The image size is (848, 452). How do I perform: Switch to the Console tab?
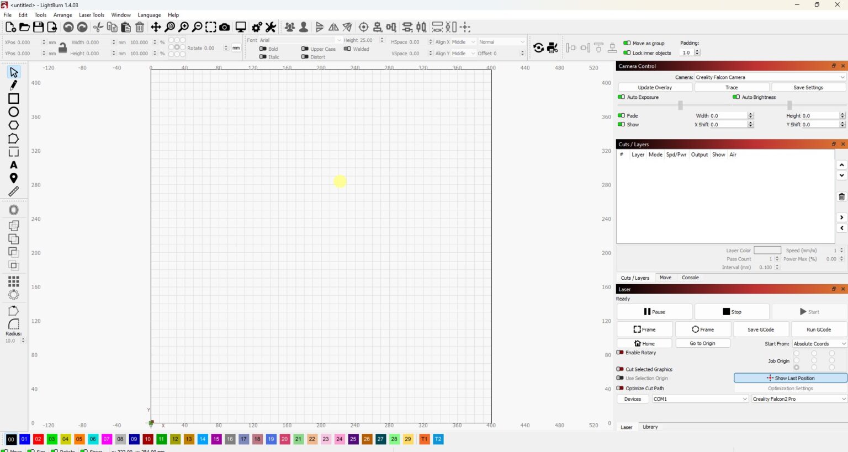pyautogui.click(x=690, y=278)
